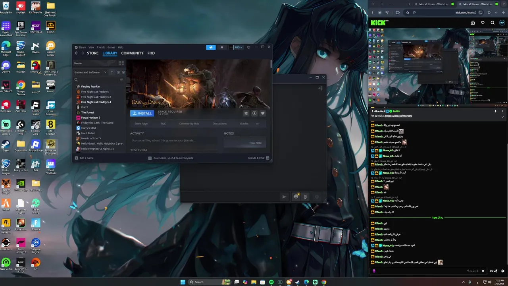Click the library Home button
Image resolution: width=508 pixels, height=286 pixels.
95,63
